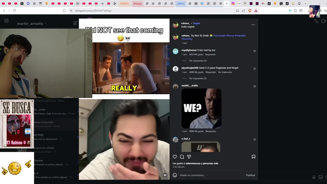Viewport: 327px width, 184px height.
Task: Open a new browser tab with plus
Action: [305, 4]
